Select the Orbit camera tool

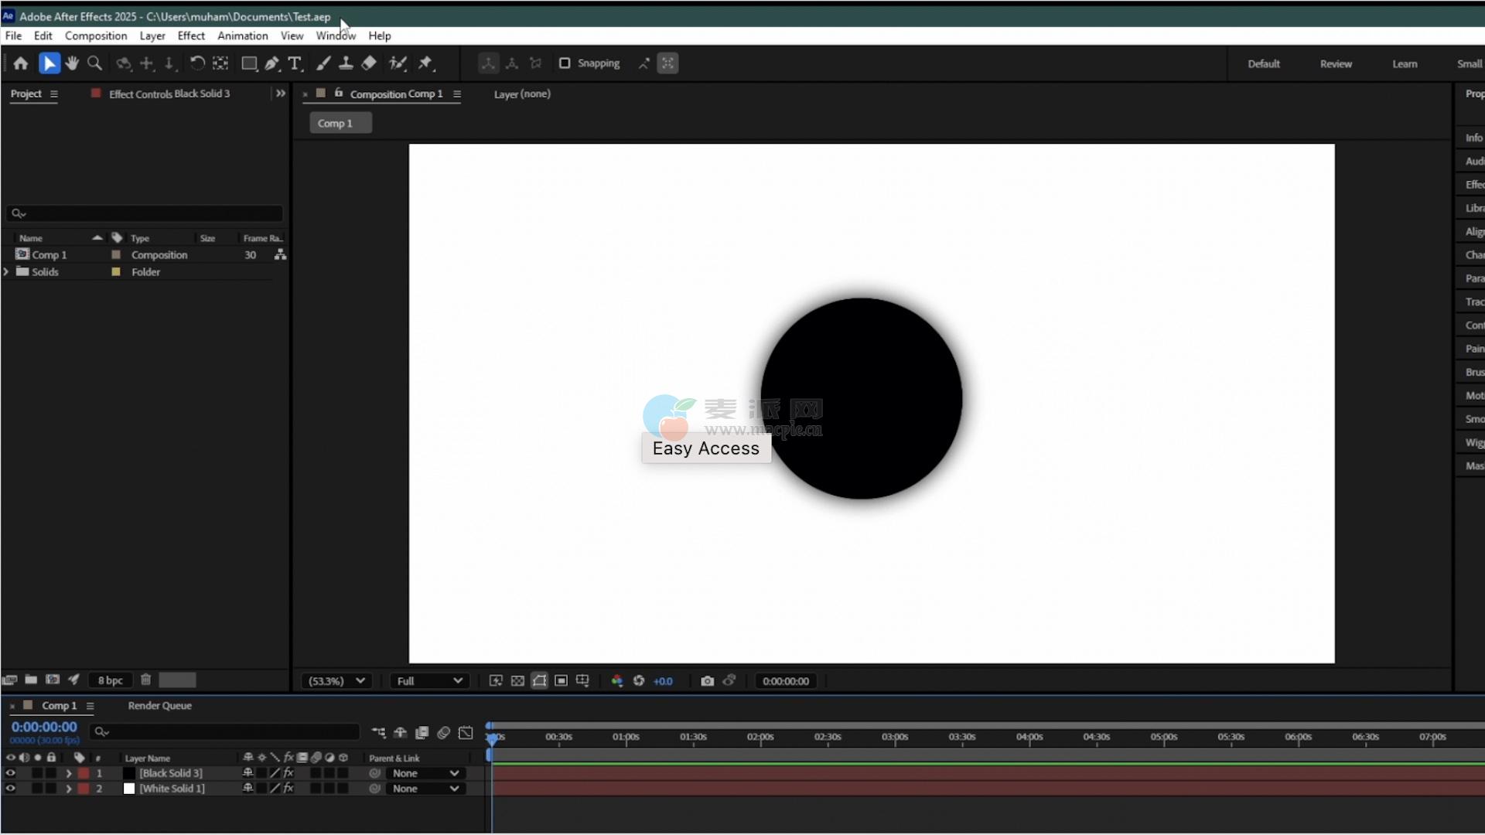[124, 63]
